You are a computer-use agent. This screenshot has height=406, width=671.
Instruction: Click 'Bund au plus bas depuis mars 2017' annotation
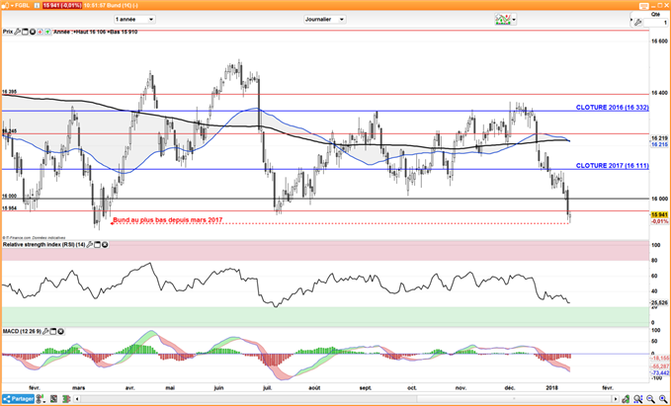click(168, 220)
